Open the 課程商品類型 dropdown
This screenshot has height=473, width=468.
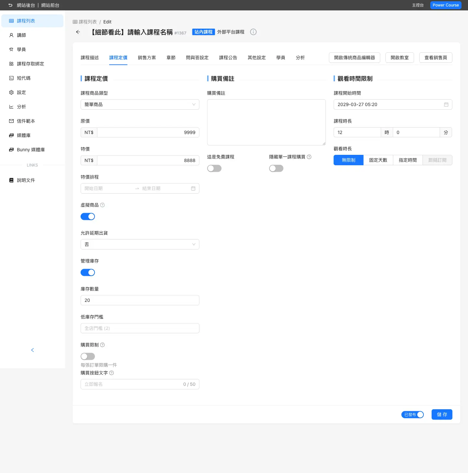pyautogui.click(x=140, y=104)
